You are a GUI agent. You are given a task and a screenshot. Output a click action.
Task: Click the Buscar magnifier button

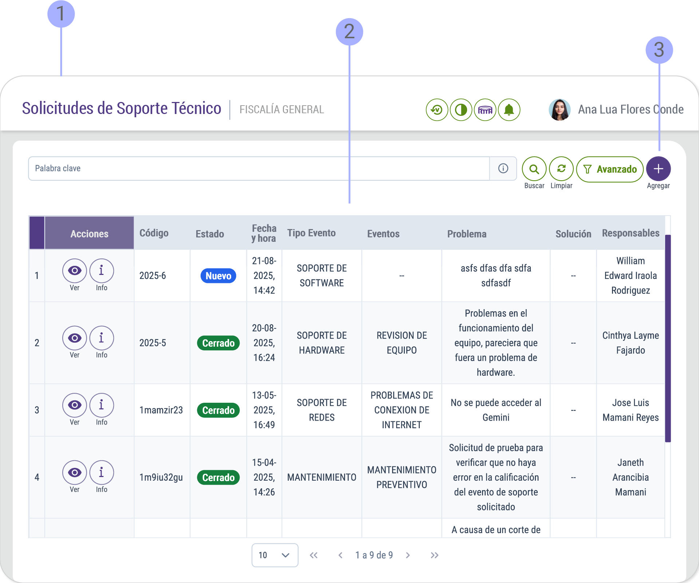(534, 169)
